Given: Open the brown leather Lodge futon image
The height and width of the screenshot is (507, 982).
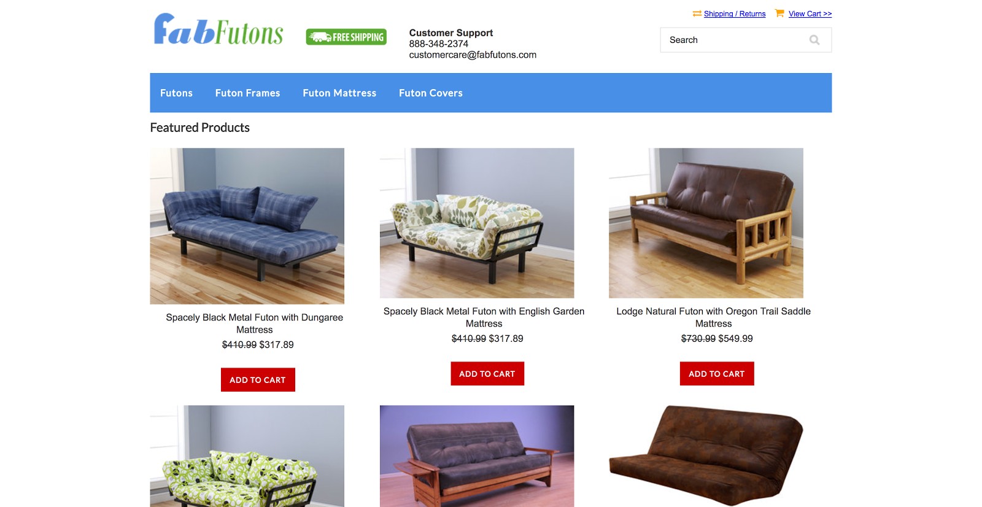Looking at the screenshot, I should click(706, 223).
